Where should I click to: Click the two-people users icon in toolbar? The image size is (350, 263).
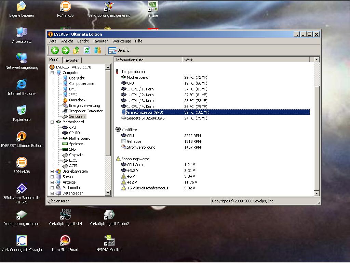[97, 50]
